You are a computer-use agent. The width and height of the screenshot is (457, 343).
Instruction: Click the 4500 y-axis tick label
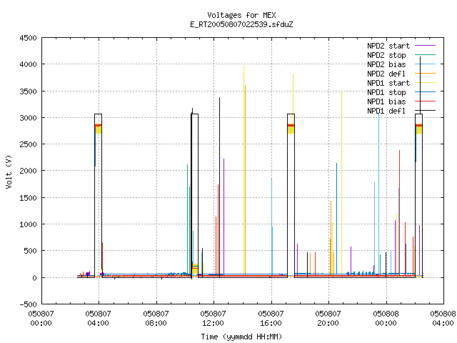click(x=29, y=38)
